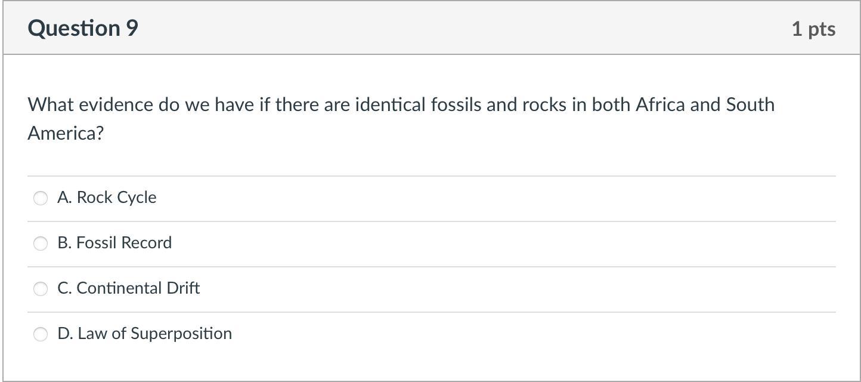Click the "D. Law of Superposition" answer label
The width and height of the screenshot is (861, 382).
tap(145, 334)
